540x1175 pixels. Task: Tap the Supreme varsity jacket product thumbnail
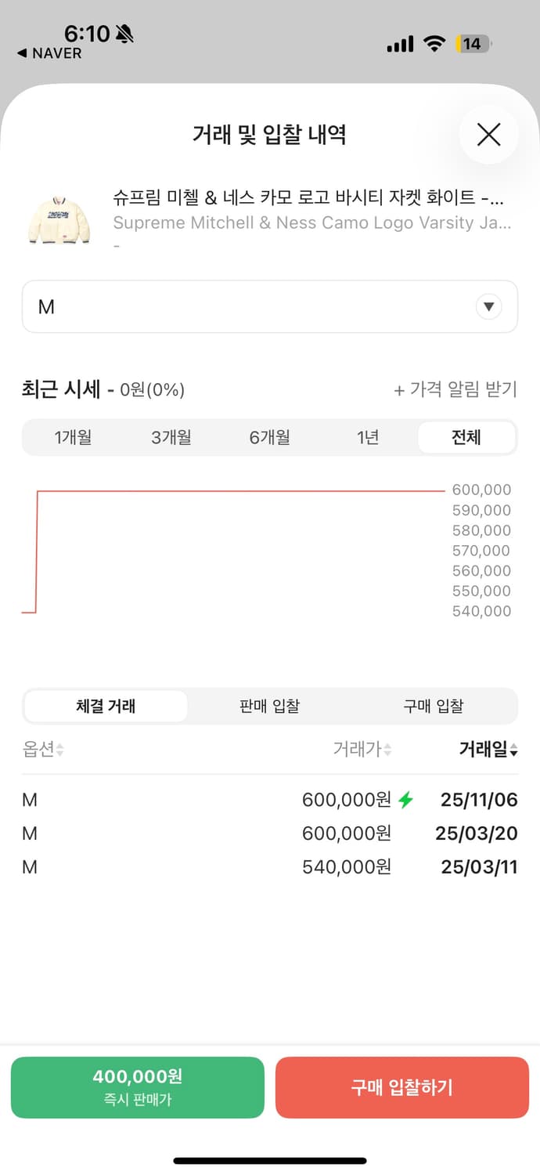(59, 217)
